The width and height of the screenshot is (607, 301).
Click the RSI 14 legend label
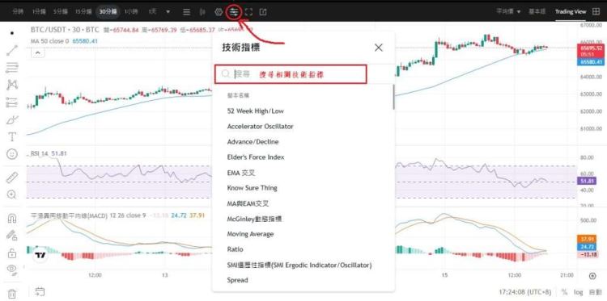coord(40,153)
